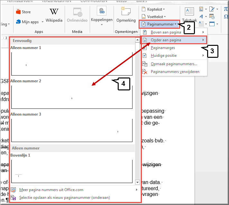
Task: Click the gallery scroll up arrow
Action: (x=137, y=40)
